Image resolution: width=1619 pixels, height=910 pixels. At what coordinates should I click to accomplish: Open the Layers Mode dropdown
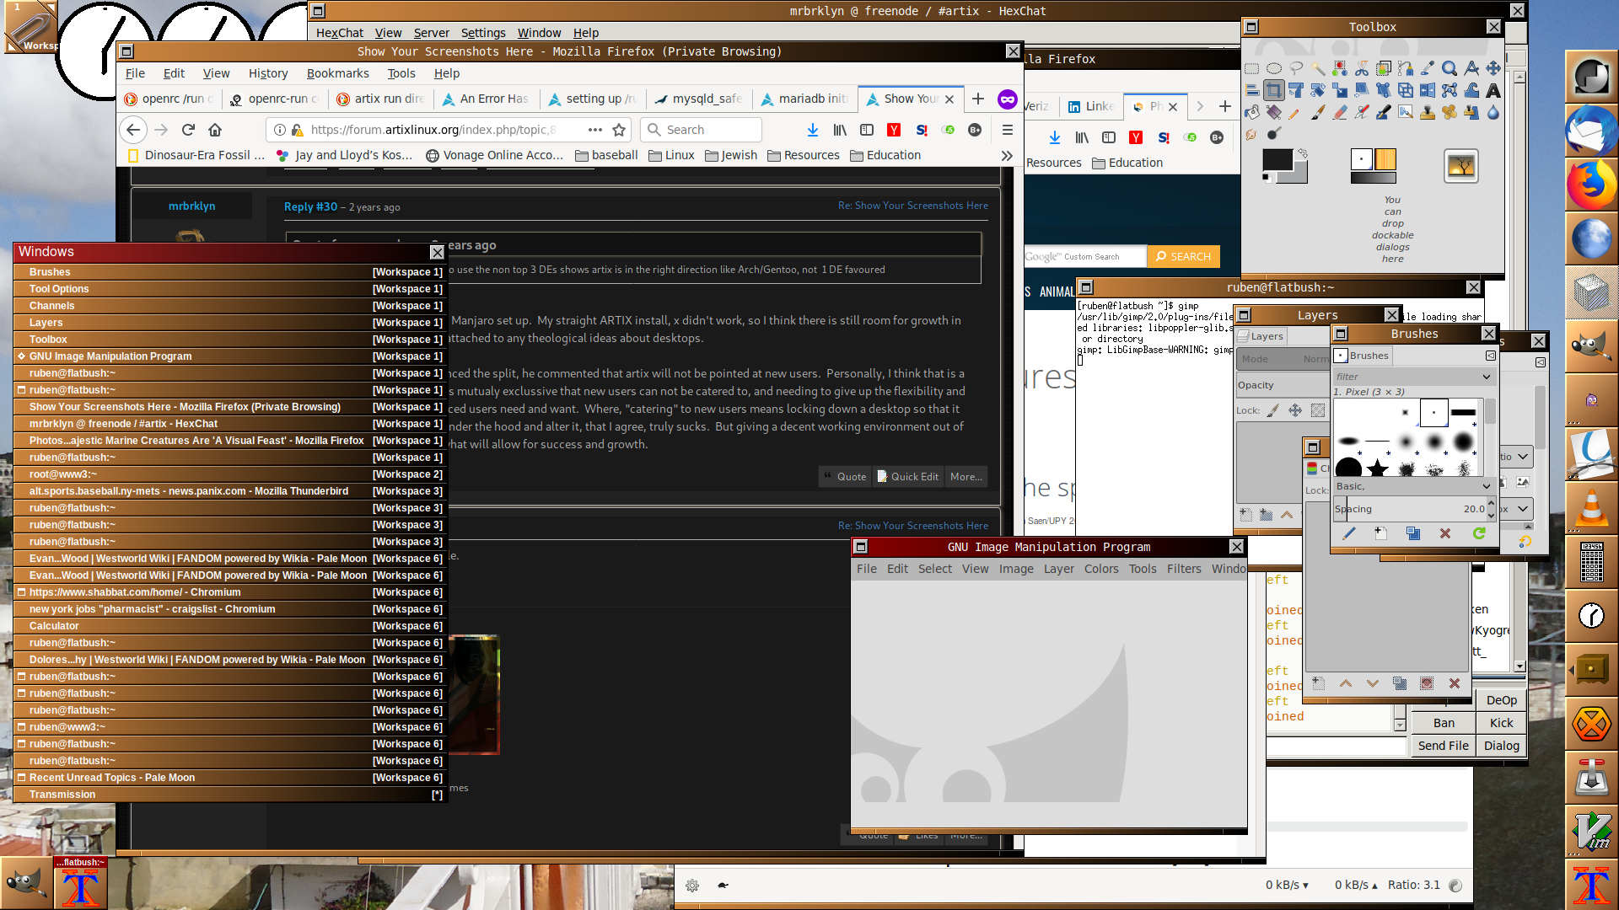click(x=1283, y=359)
